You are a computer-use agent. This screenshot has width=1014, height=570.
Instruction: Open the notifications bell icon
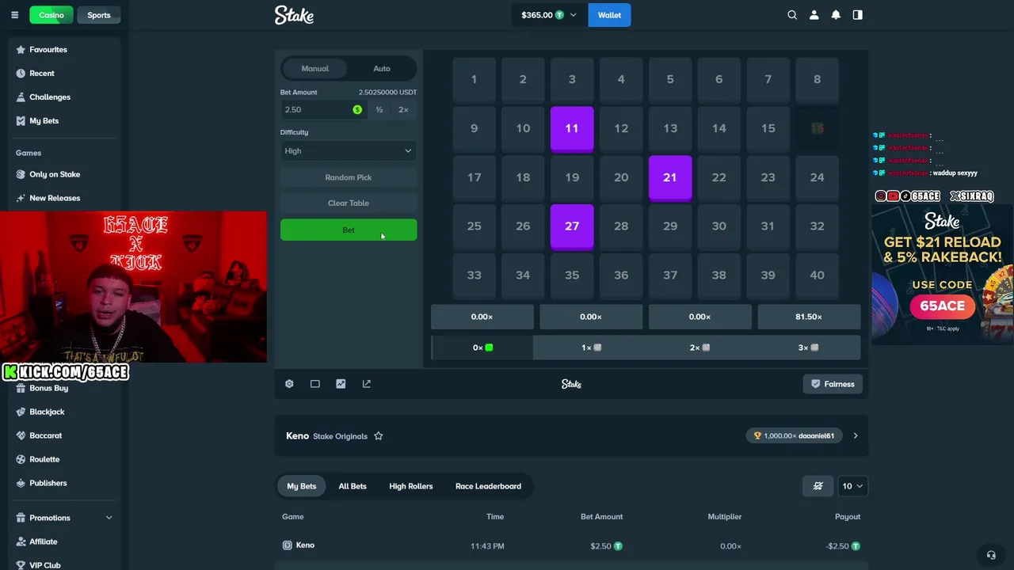(x=836, y=15)
